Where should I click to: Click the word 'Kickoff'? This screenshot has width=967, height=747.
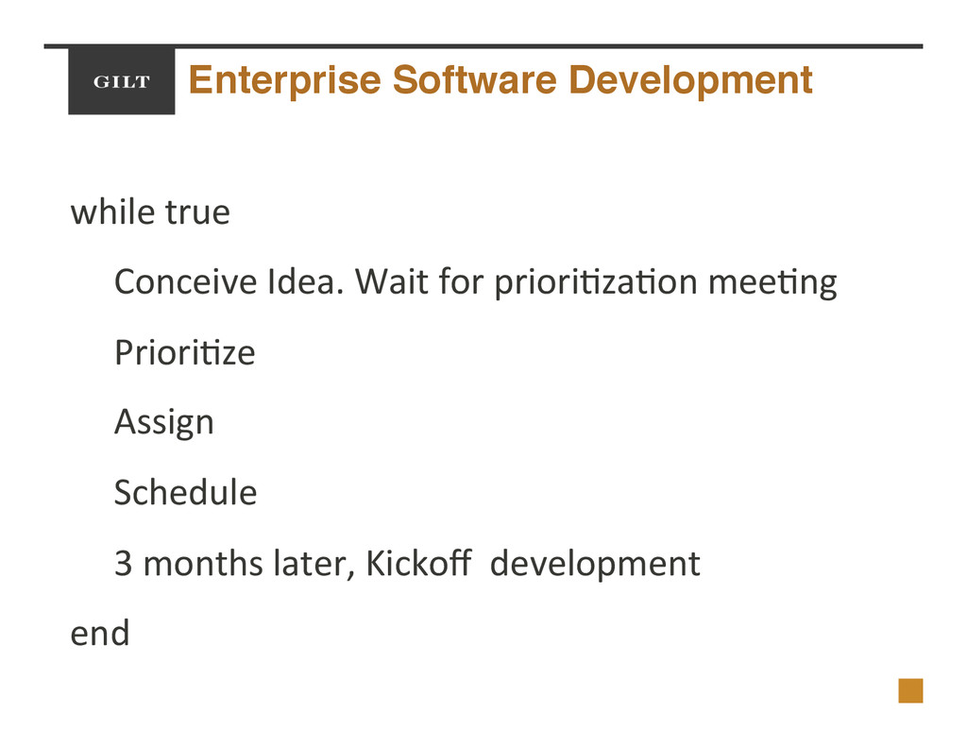pos(418,563)
